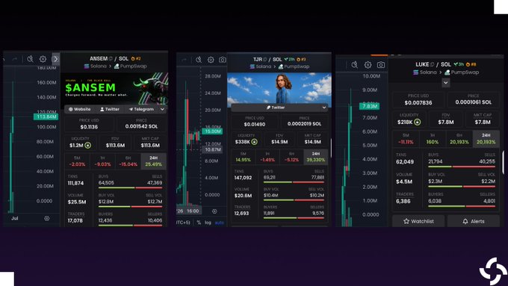The image size is (508, 286).
Task: Open the ANSEM Telegram link
Action: [x=141, y=110]
